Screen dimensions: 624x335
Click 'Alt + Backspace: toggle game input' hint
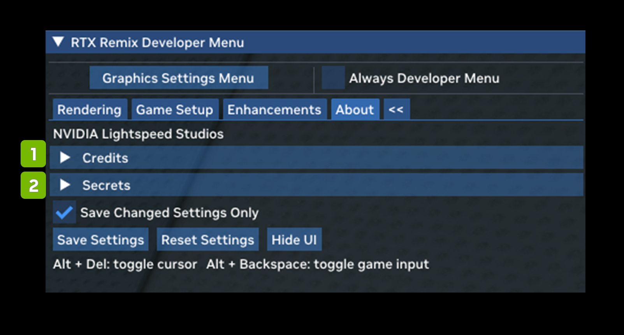(x=318, y=264)
